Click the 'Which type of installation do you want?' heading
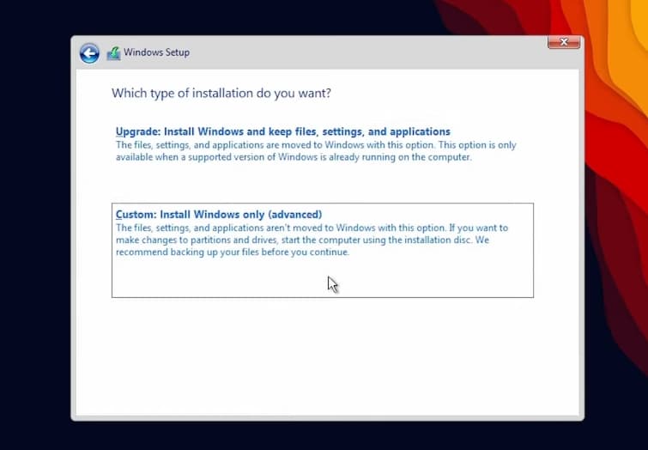648x450 pixels. point(221,93)
